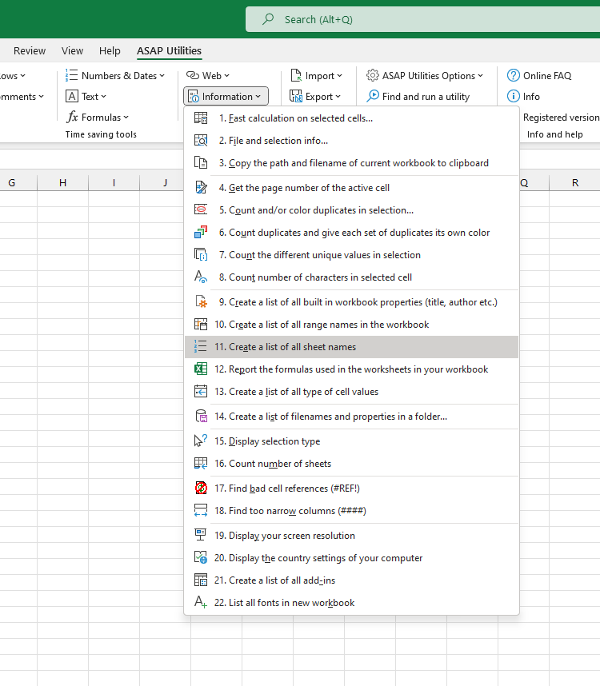The width and height of the screenshot is (600, 686).
Task: Open the Export dropdown menu
Action: [x=315, y=96]
